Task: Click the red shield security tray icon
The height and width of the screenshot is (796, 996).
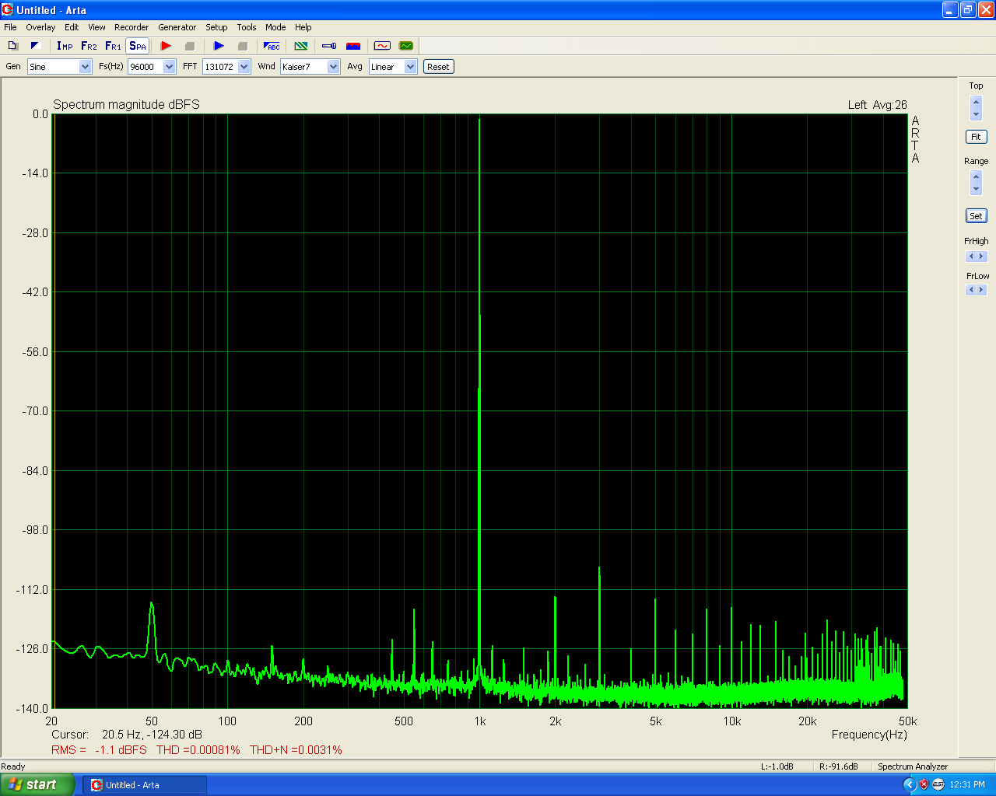Action: [x=924, y=784]
